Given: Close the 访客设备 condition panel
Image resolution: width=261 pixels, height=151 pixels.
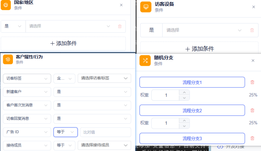Looking at the screenshot, I should click(x=254, y=7).
